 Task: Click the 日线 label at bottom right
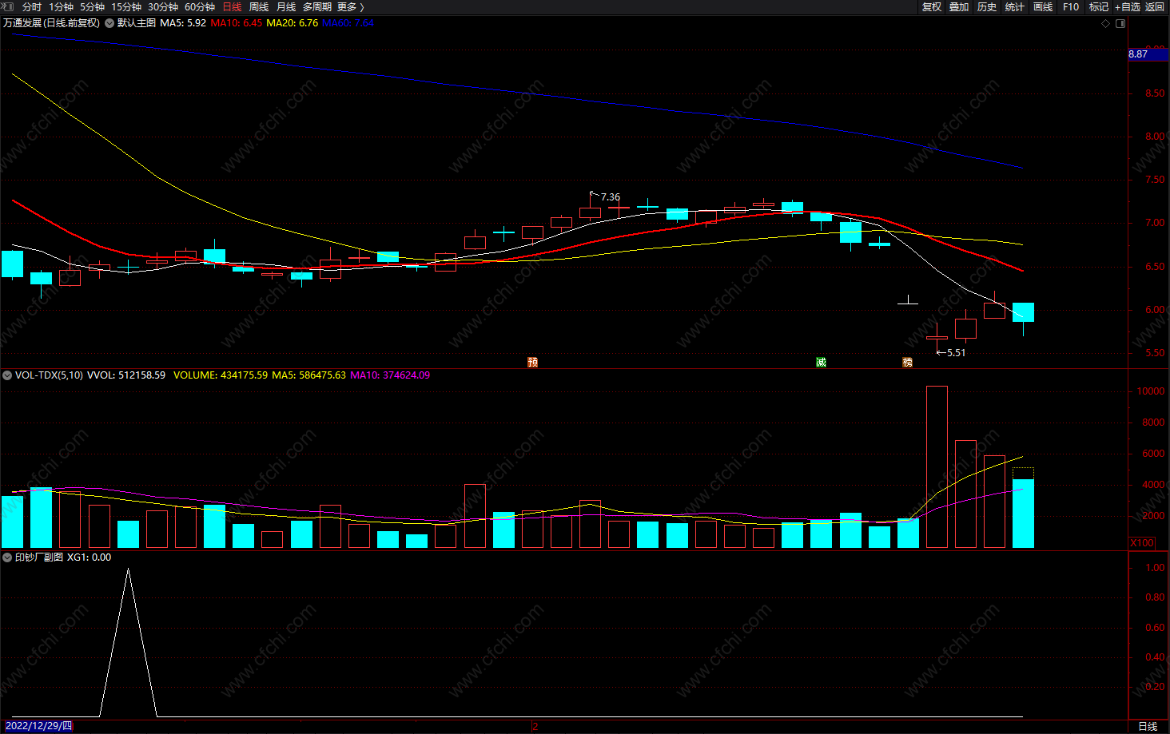tap(1148, 726)
